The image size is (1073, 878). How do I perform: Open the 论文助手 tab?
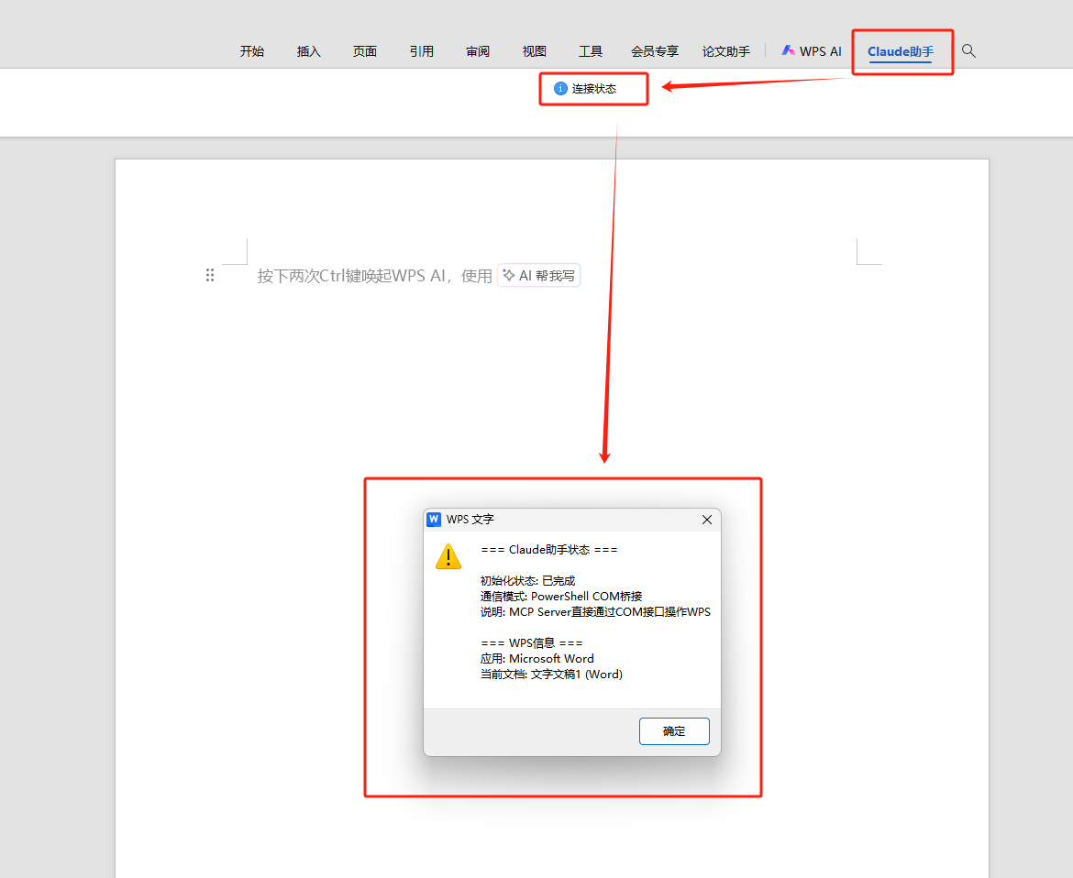point(726,51)
